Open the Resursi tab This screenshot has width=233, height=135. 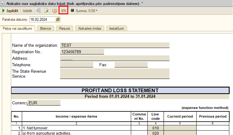[x=65, y=28]
